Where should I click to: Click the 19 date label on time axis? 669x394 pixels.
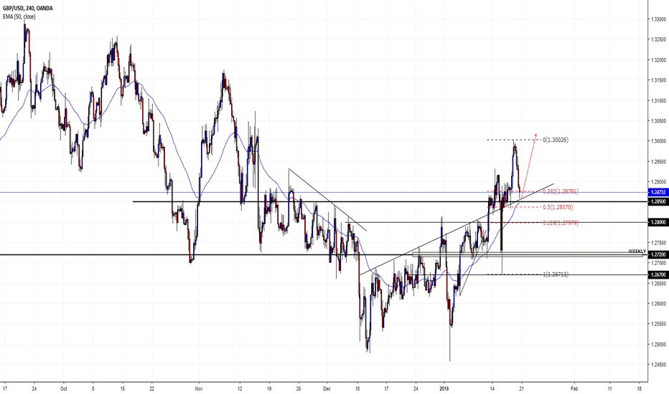tap(269, 388)
